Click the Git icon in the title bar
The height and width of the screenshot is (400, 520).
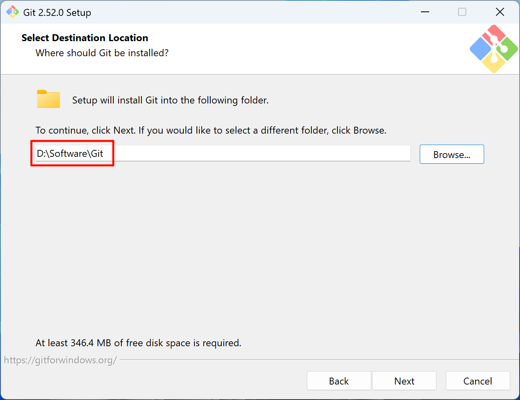[12, 12]
